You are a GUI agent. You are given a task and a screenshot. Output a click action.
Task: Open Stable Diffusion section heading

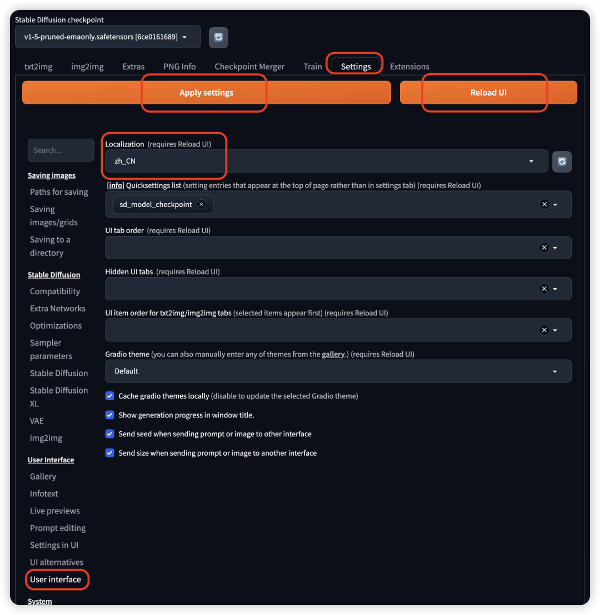click(x=54, y=275)
